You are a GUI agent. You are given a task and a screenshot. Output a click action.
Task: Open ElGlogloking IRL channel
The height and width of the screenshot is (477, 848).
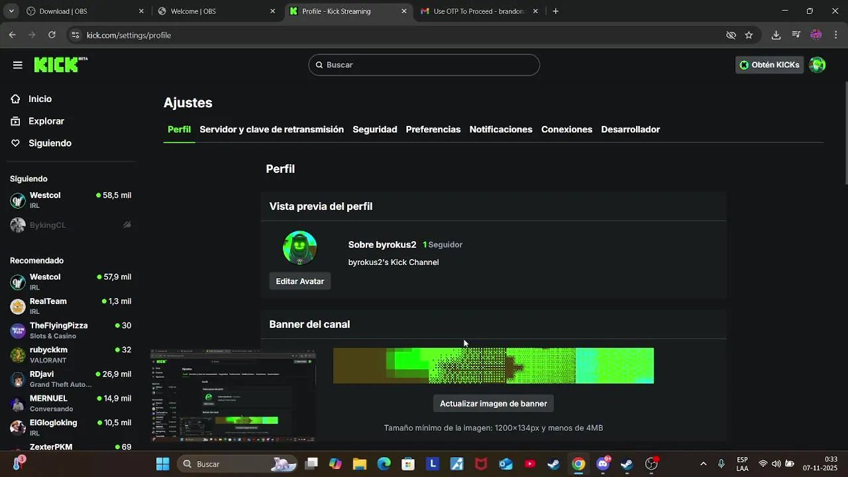(70, 427)
